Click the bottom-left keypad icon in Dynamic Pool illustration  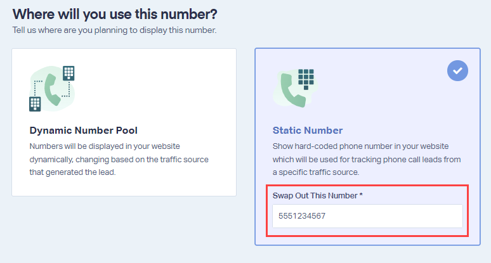[35, 104]
